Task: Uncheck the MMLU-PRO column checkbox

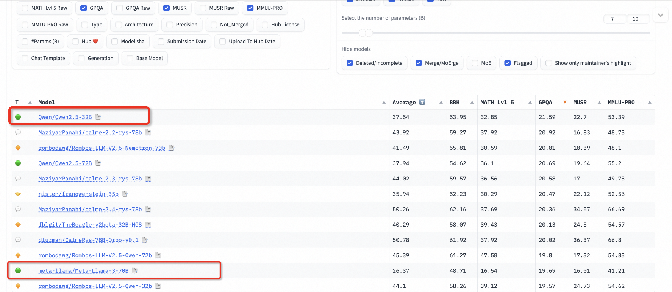Action: point(250,8)
